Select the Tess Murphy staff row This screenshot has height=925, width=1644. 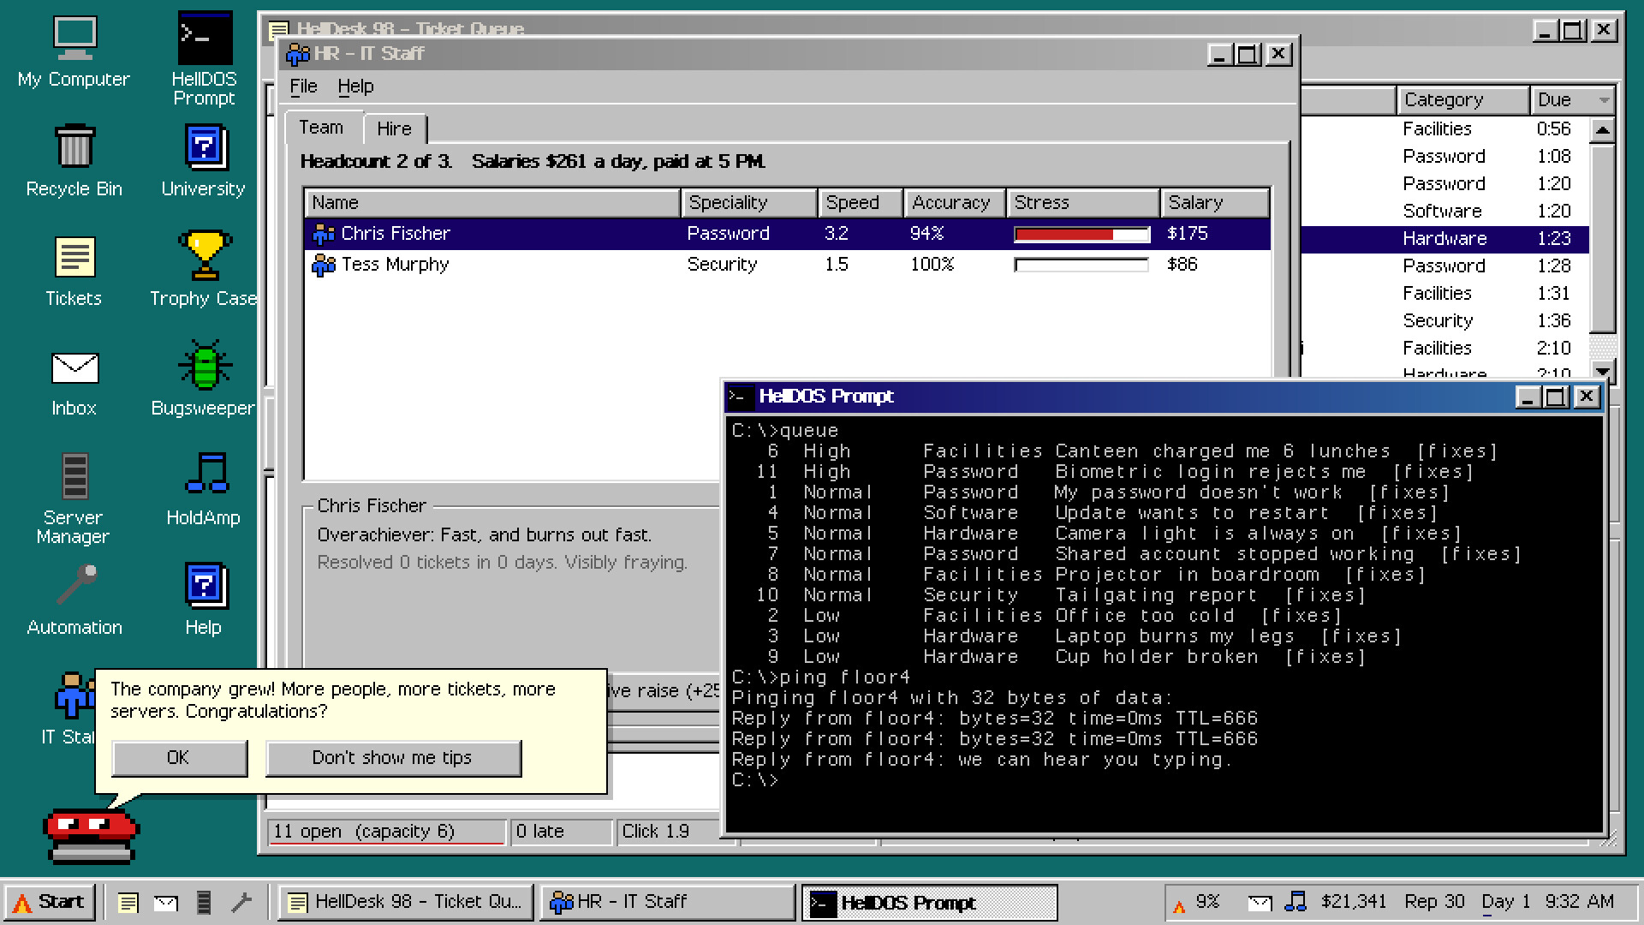(x=787, y=265)
